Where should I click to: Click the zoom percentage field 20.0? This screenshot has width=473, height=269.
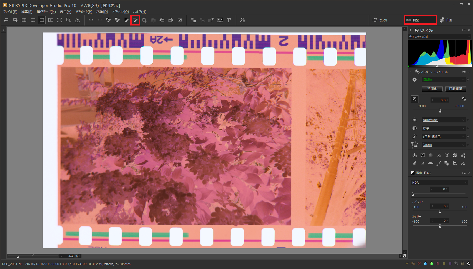coord(71,256)
